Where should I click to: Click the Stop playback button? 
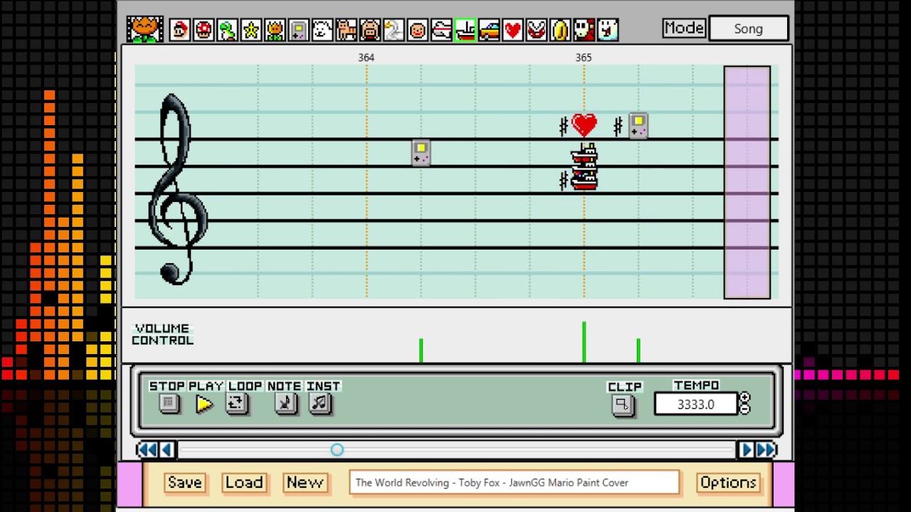(x=169, y=403)
